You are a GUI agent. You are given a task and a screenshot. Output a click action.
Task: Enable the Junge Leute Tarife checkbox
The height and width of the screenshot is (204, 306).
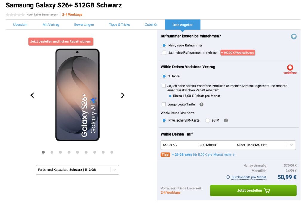[163, 104]
